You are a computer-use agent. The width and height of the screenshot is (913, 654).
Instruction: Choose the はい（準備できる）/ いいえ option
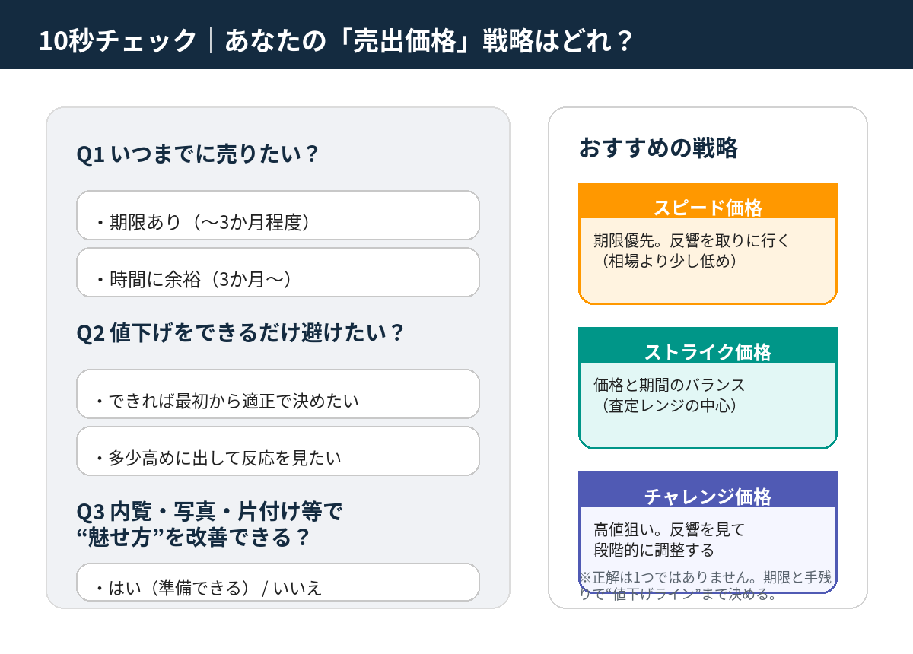278,583
